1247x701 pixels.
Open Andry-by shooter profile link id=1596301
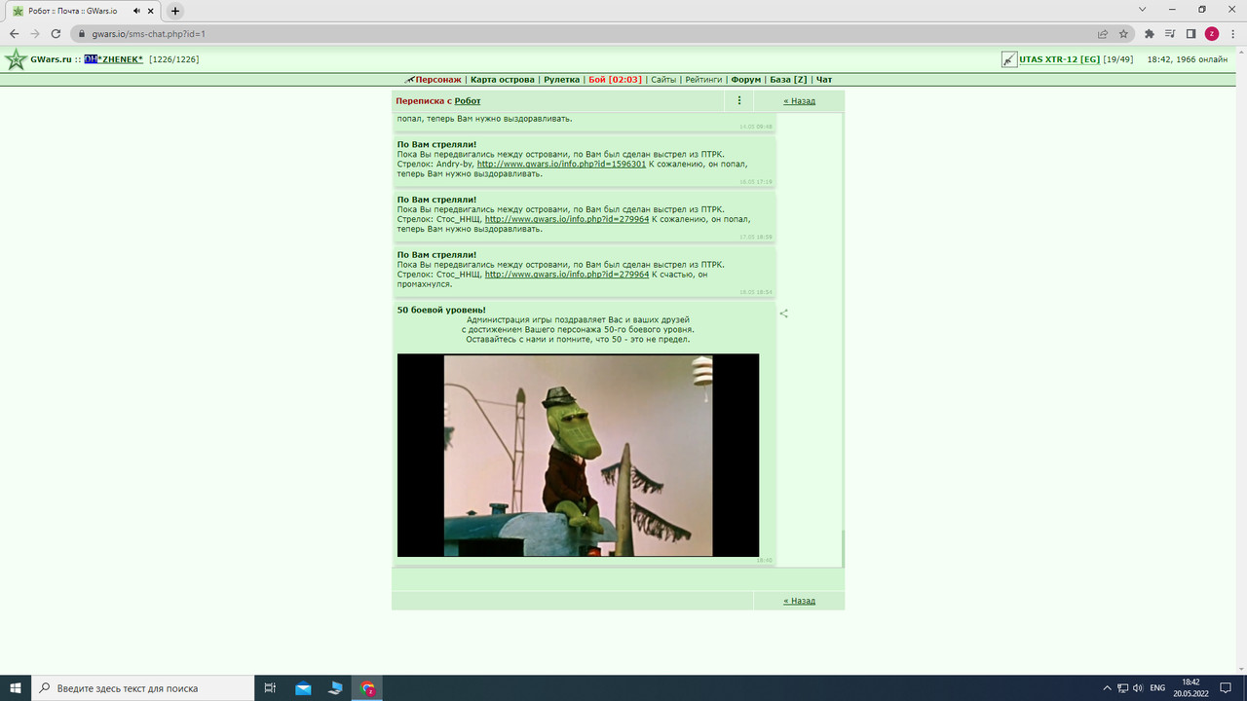point(561,164)
